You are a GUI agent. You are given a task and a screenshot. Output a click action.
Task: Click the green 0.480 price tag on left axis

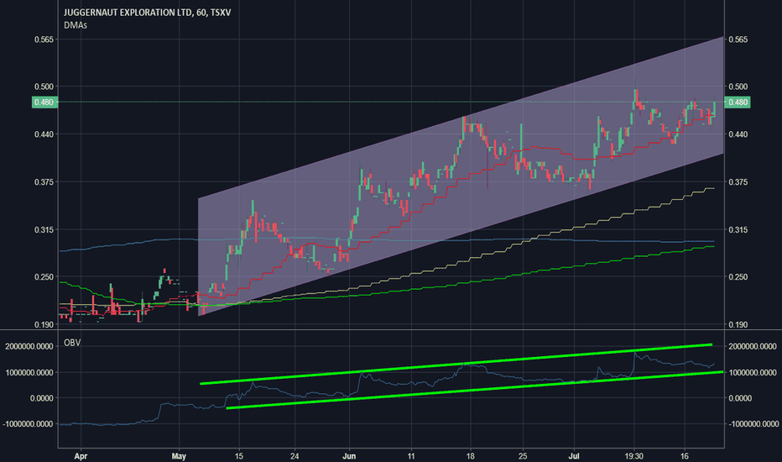coord(44,102)
